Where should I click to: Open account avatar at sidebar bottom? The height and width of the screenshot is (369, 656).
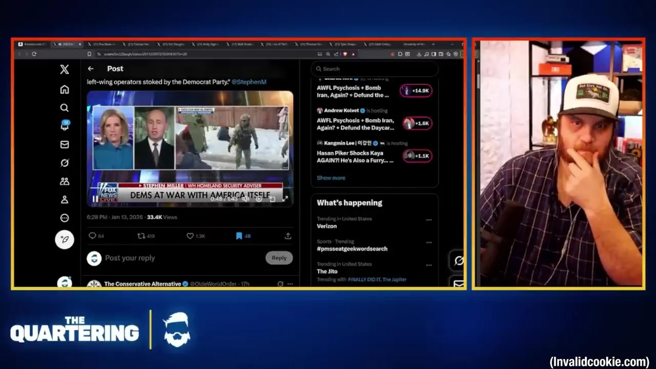pos(64,282)
